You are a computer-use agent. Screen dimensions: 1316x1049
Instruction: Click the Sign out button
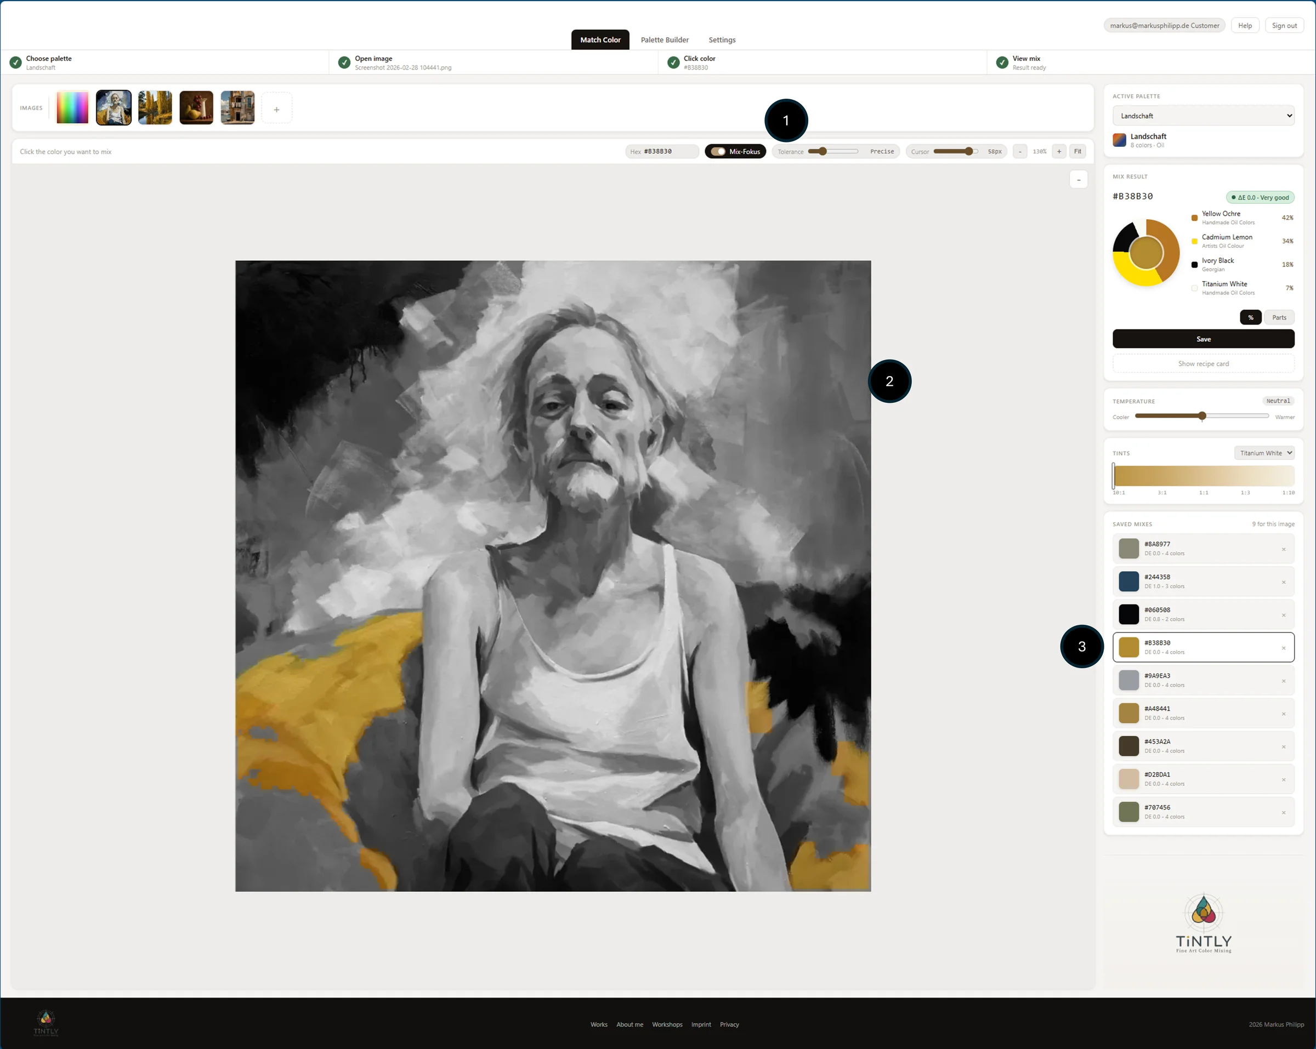(x=1284, y=26)
